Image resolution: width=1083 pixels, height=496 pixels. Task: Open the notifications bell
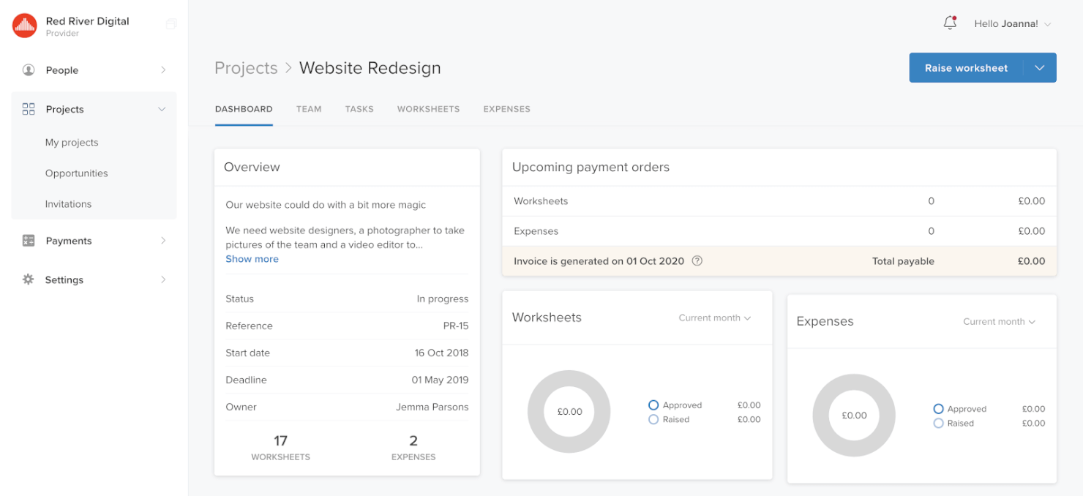click(x=949, y=23)
